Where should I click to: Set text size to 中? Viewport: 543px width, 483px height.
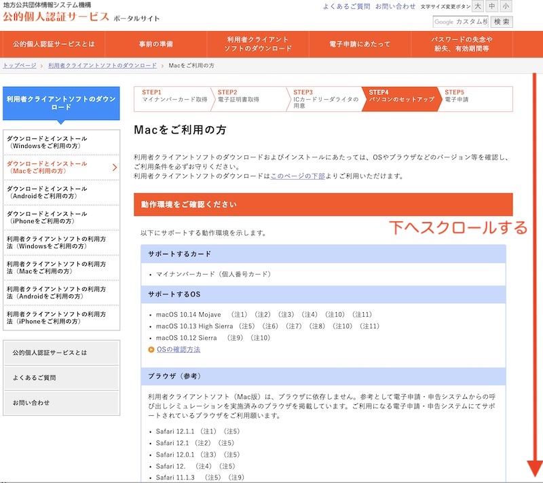[x=491, y=6]
